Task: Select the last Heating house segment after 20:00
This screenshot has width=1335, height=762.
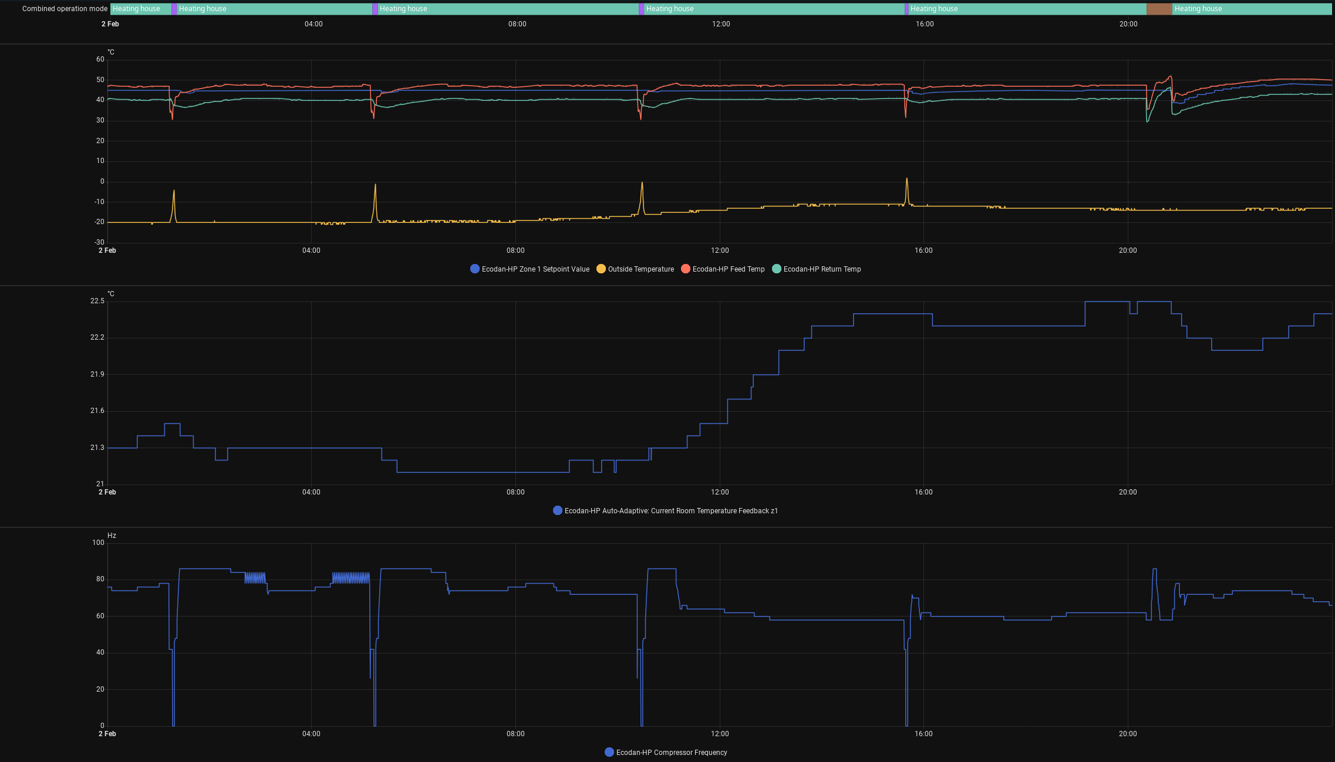Action: point(1250,9)
